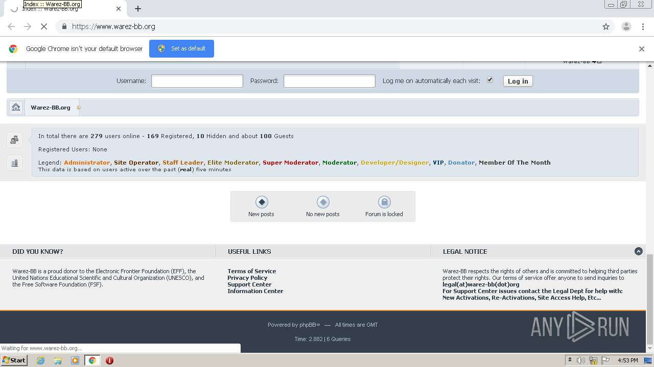Image resolution: width=654 pixels, height=367 pixels.
Task: Collapse footer with the up-arrow icon
Action: [x=638, y=251]
